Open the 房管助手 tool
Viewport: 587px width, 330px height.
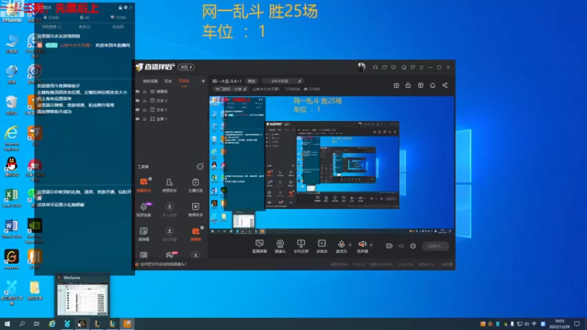pos(169,185)
